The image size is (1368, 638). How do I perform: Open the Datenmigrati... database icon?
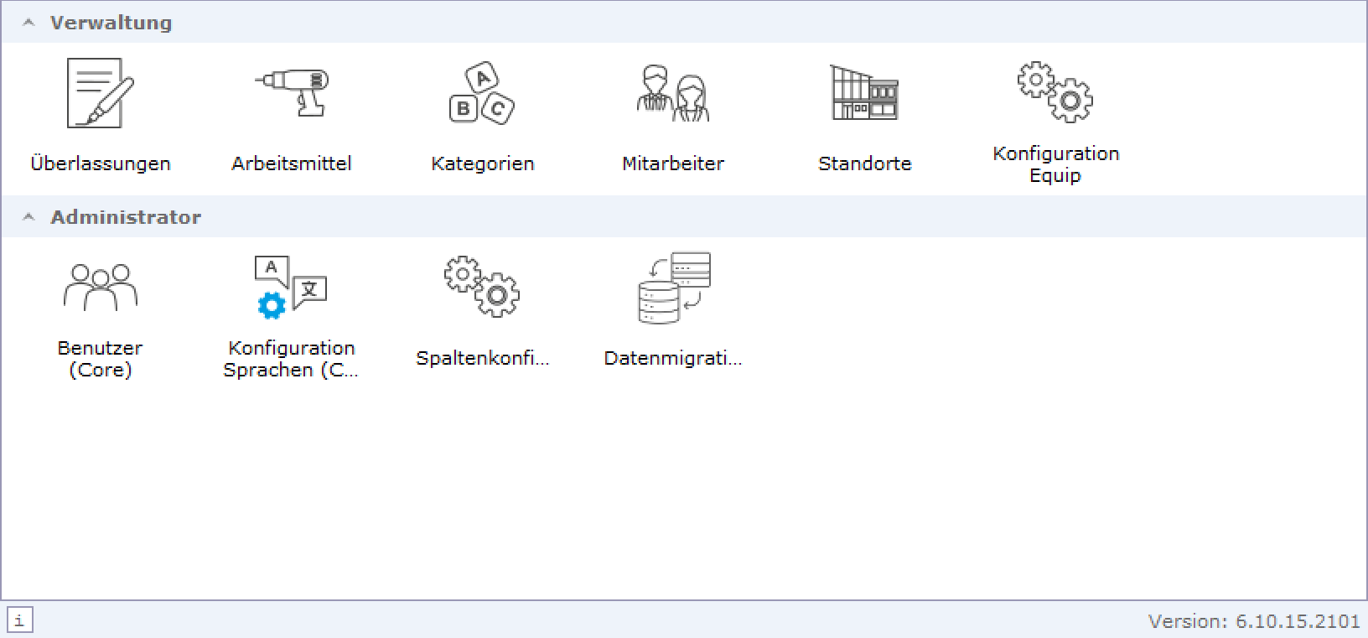(674, 288)
